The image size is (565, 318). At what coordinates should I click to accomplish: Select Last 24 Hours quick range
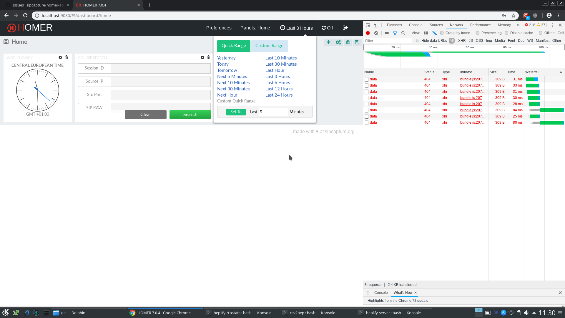tap(279, 95)
